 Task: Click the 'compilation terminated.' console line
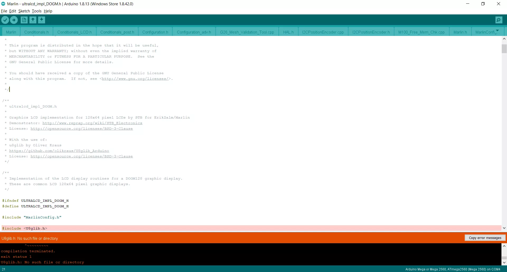pyautogui.click(x=28, y=251)
